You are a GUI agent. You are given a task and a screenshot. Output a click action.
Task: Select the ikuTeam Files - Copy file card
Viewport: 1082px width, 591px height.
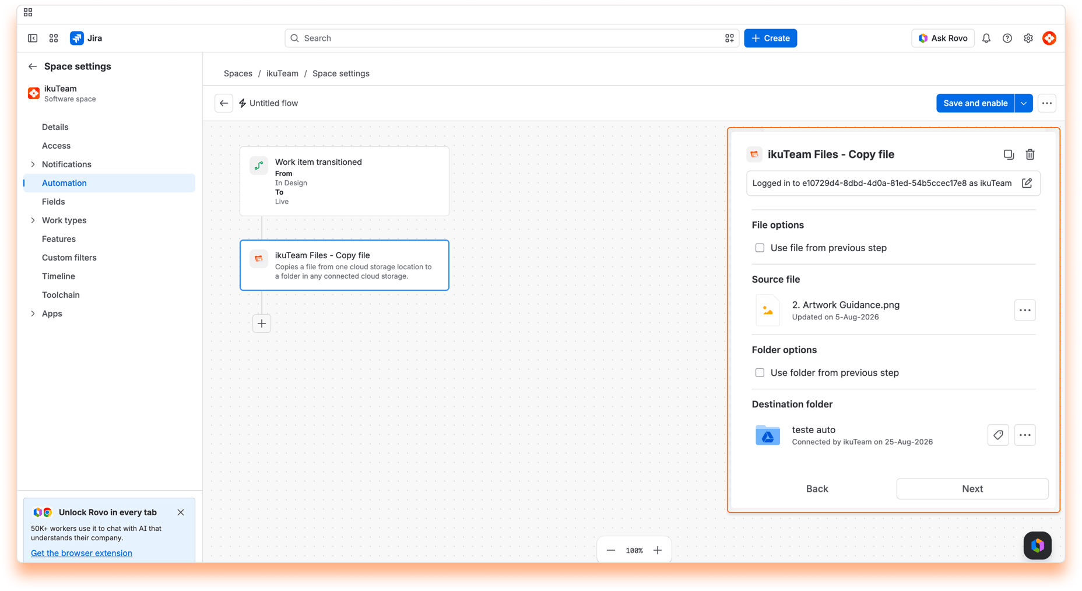[x=345, y=265]
